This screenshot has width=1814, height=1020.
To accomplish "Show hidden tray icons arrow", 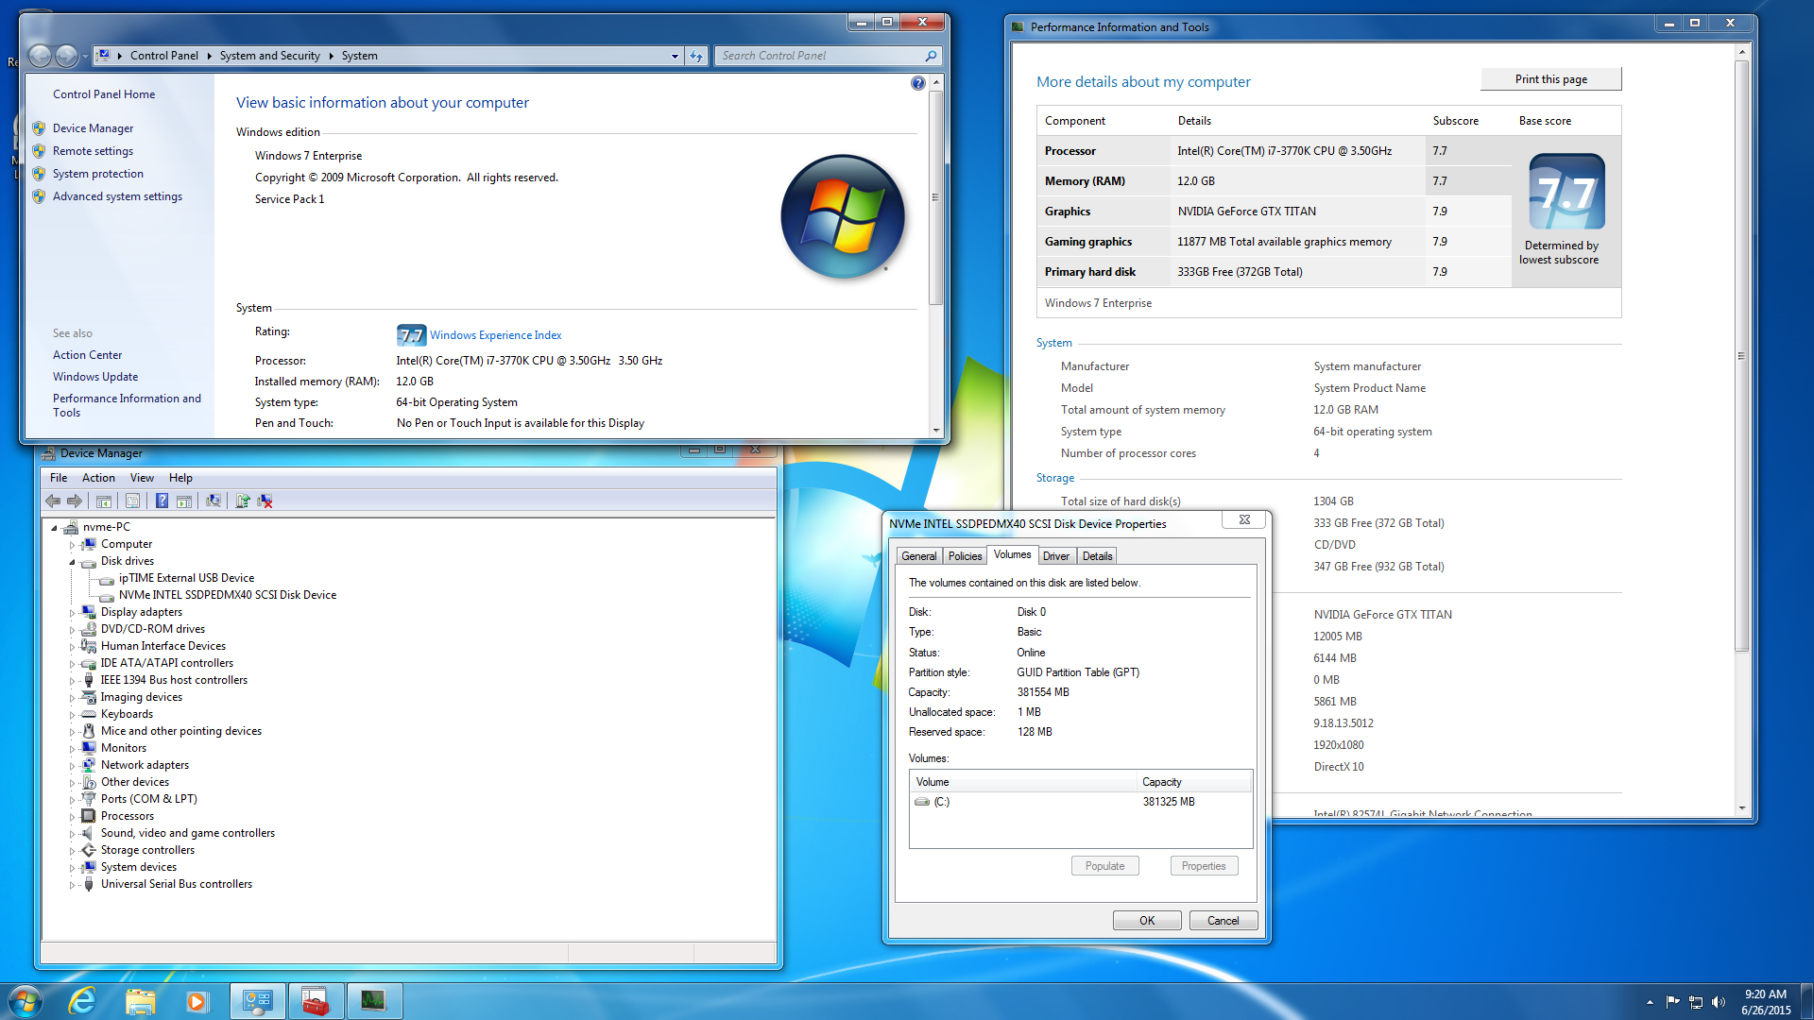I will point(1650,1002).
